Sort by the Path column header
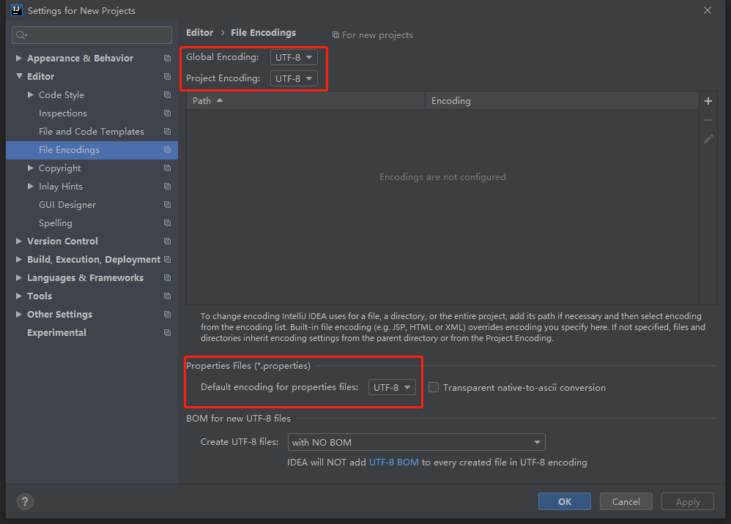 click(x=306, y=100)
